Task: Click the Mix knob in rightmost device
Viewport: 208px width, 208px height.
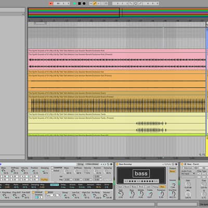Action: pyautogui.click(x=188, y=194)
